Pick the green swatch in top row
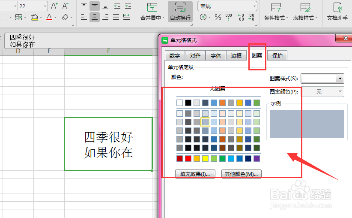The width and height of the screenshot is (352, 218). click(257, 103)
